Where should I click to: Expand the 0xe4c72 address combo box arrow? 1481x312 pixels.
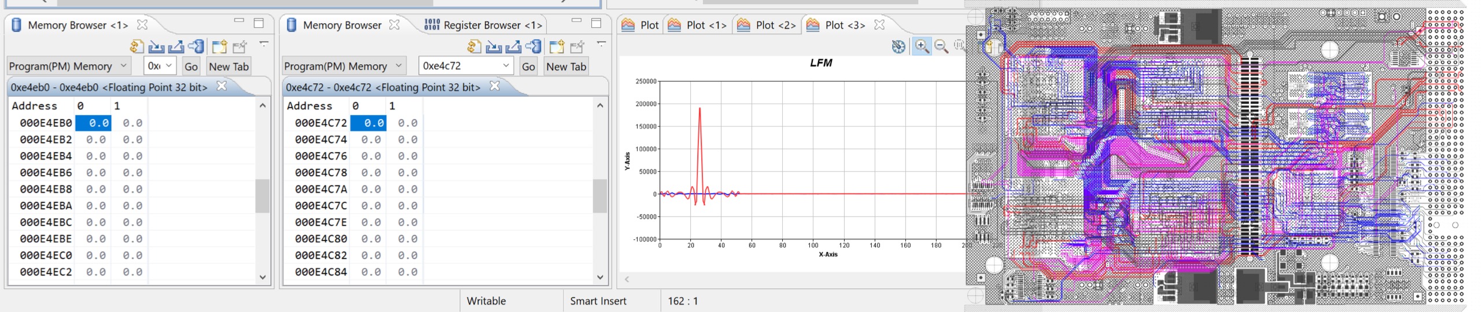coord(506,66)
